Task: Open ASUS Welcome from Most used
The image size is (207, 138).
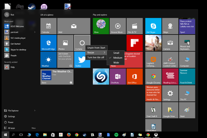Action: pyautogui.click(x=20, y=26)
